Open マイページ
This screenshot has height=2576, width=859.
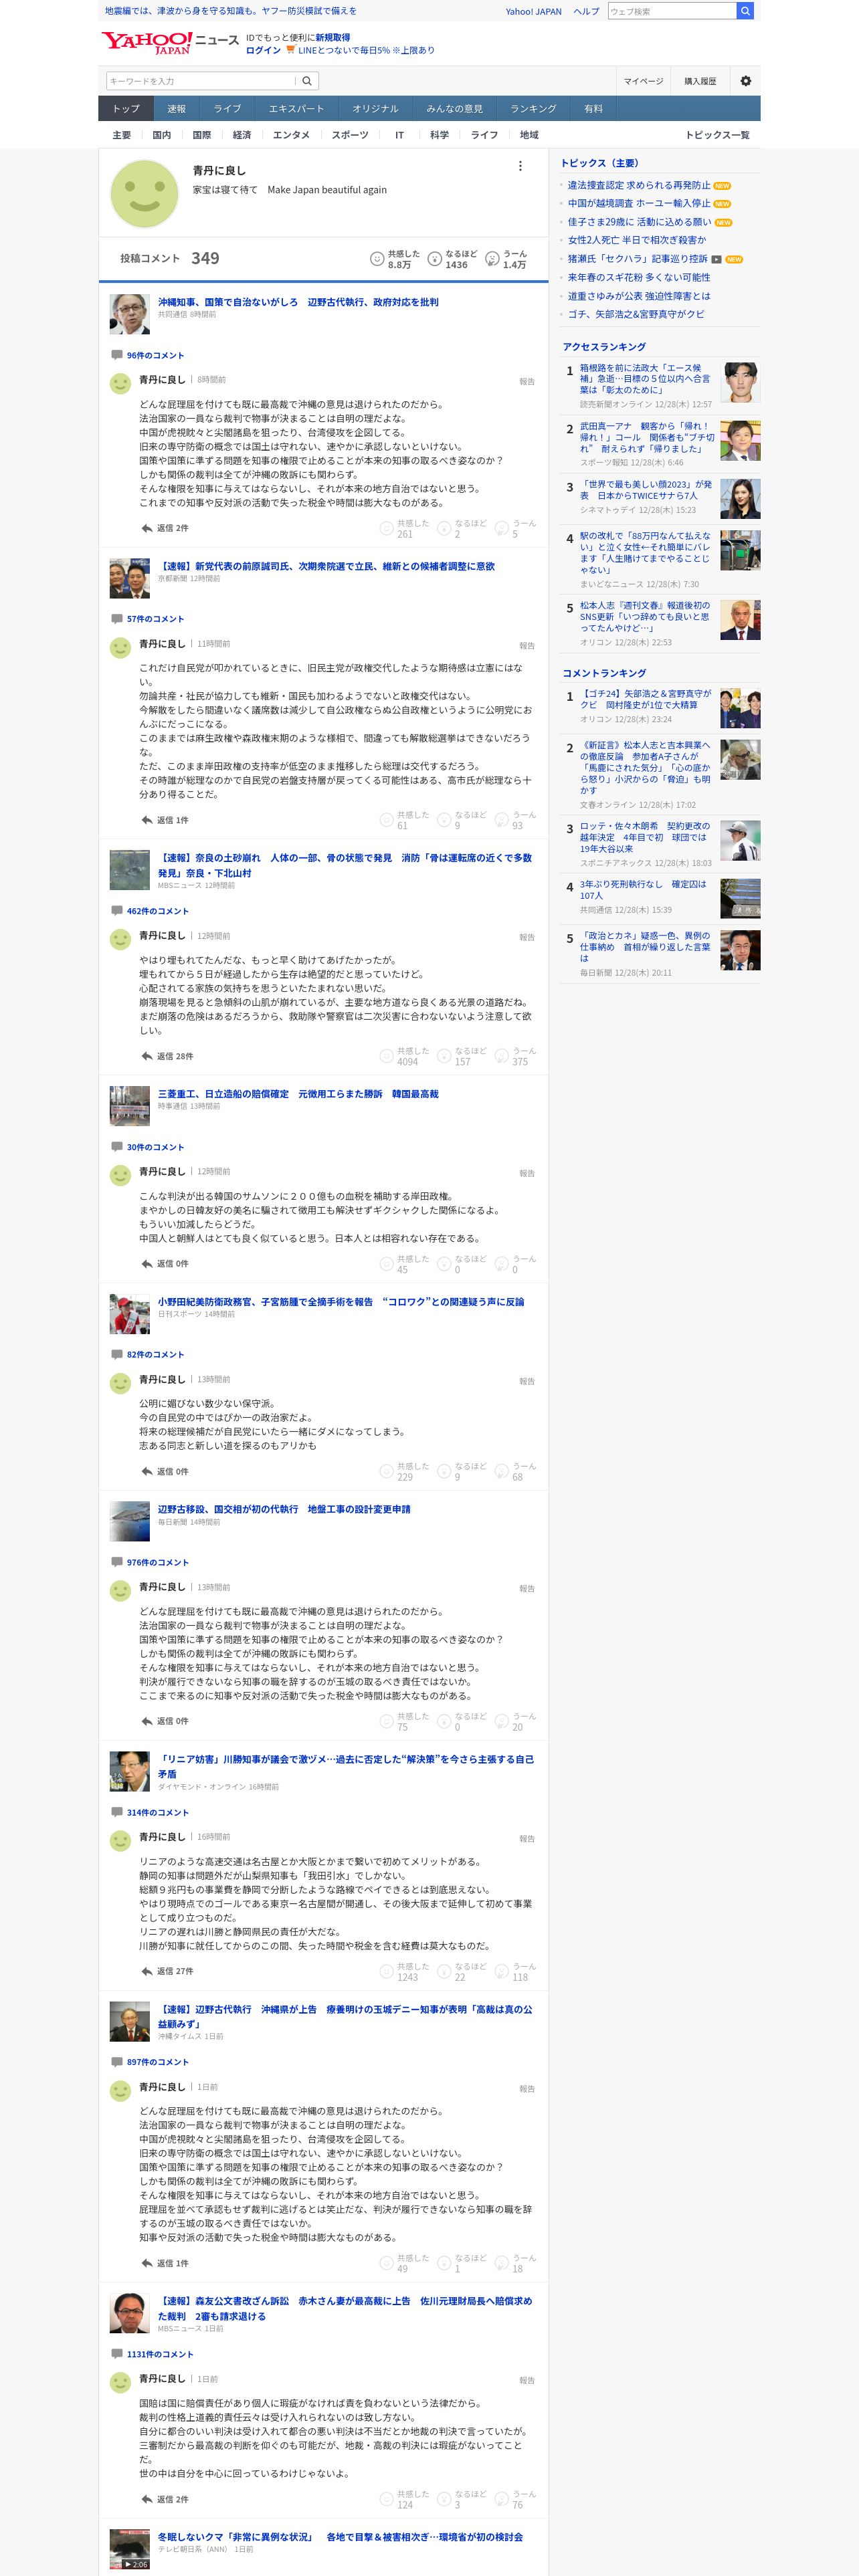(643, 81)
